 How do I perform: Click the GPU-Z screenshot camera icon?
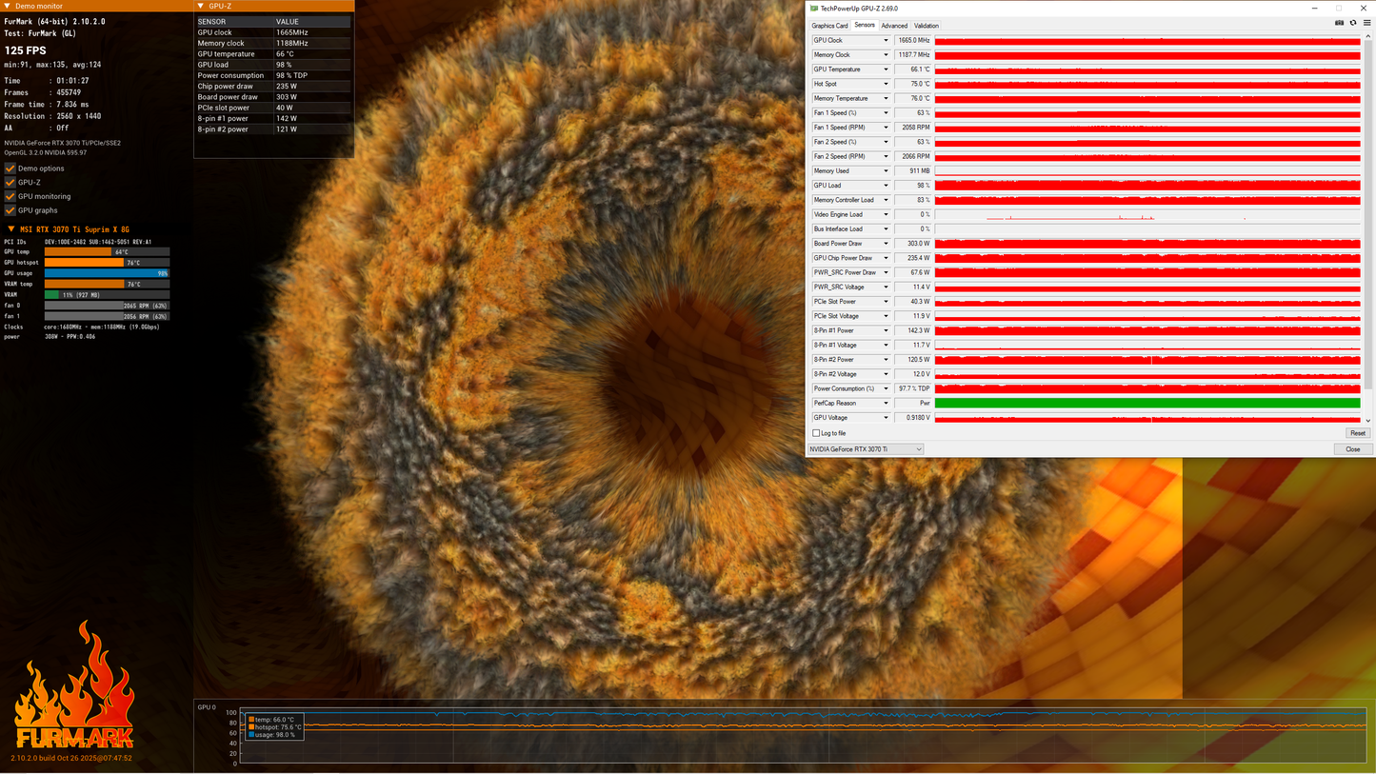(1339, 23)
